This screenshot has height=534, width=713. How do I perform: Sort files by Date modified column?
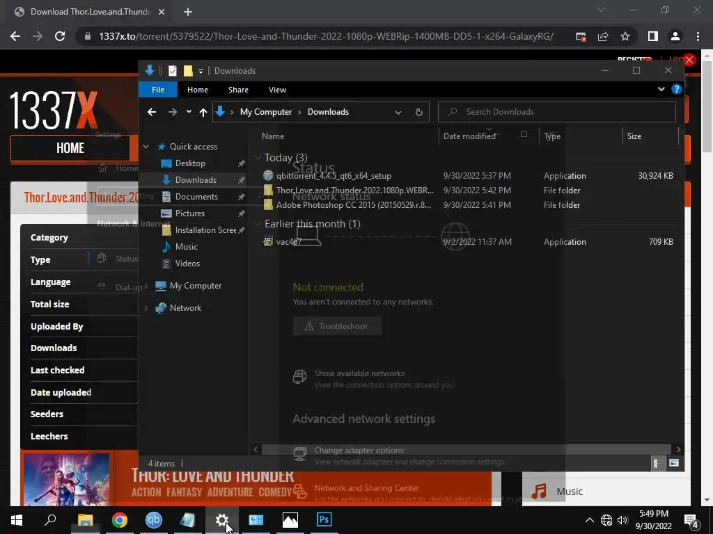click(469, 136)
